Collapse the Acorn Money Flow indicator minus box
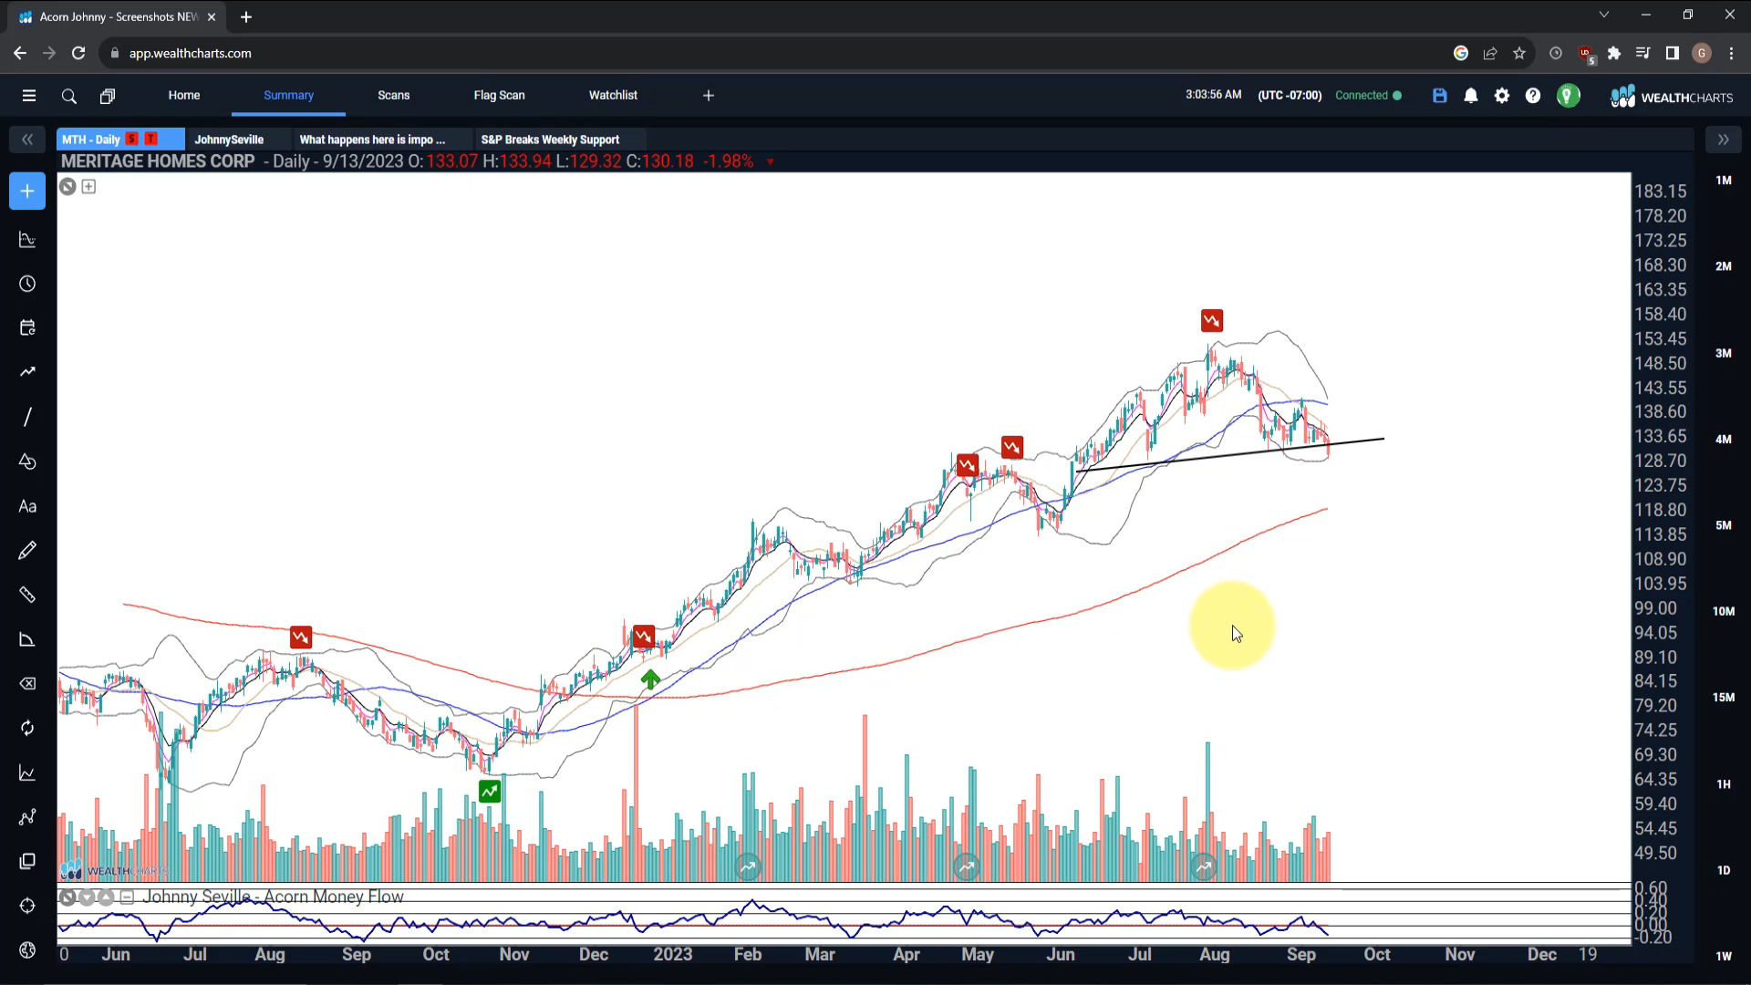 pyautogui.click(x=127, y=897)
